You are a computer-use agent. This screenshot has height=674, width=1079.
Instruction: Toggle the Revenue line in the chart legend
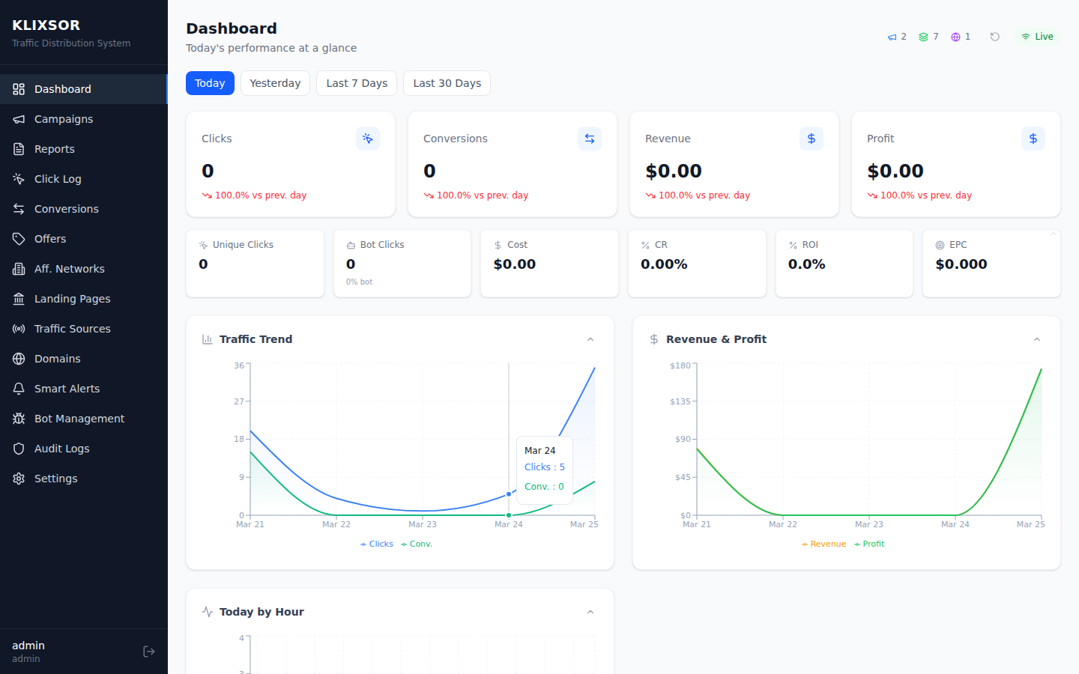point(823,543)
